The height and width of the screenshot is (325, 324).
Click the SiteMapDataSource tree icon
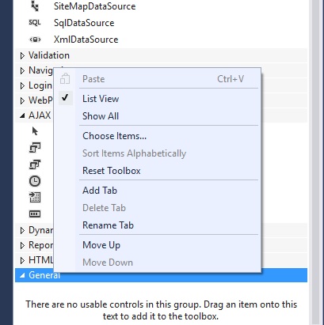click(35, 6)
